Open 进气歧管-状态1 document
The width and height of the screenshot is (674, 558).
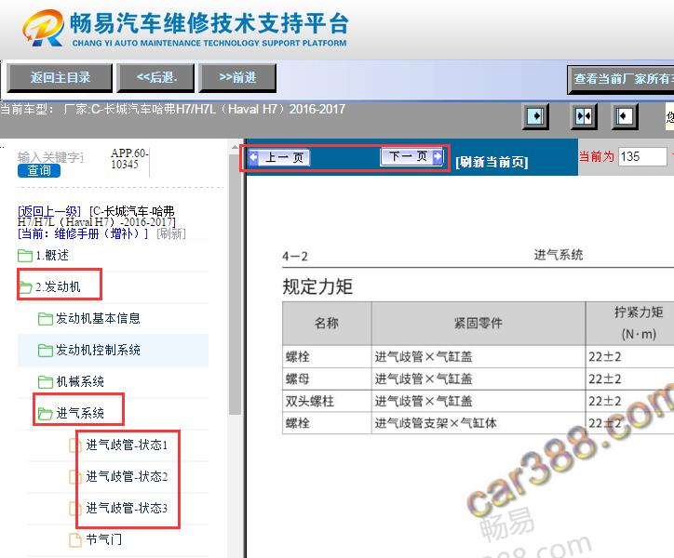[127, 445]
